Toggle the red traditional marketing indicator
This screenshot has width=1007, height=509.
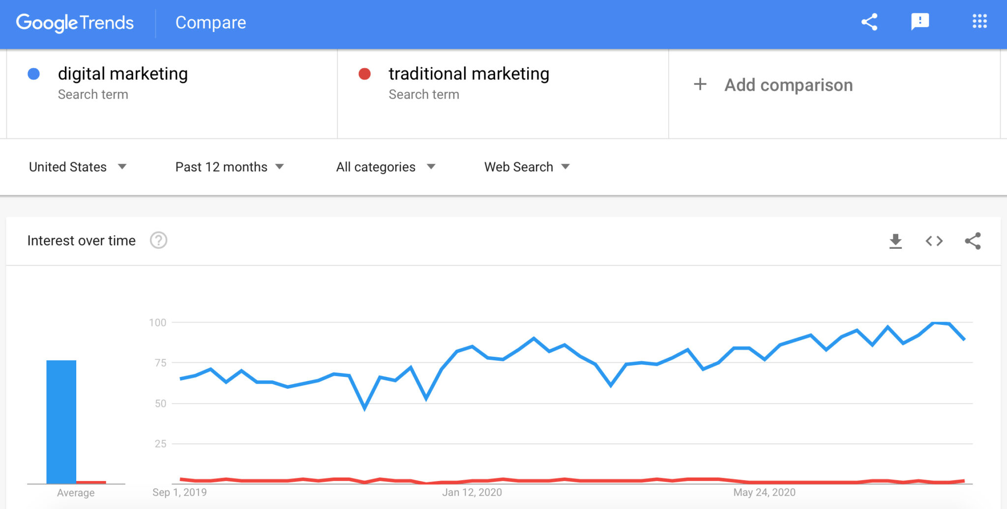pyautogui.click(x=364, y=74)
